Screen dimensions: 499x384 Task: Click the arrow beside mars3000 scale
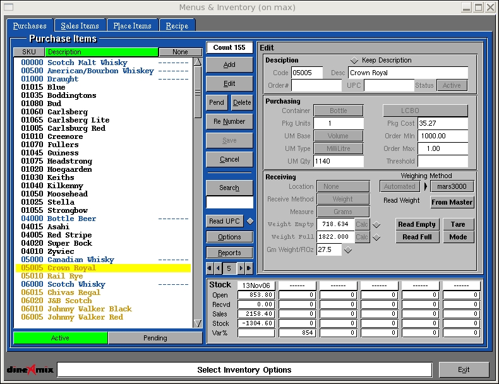click(426, 186)
